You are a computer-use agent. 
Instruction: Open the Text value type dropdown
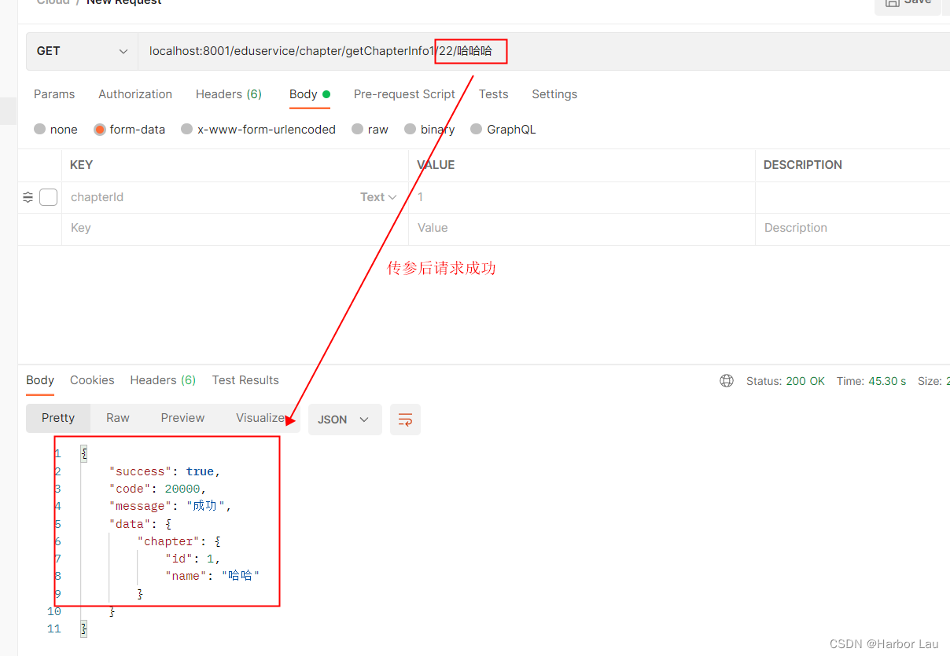click(378, 197)
